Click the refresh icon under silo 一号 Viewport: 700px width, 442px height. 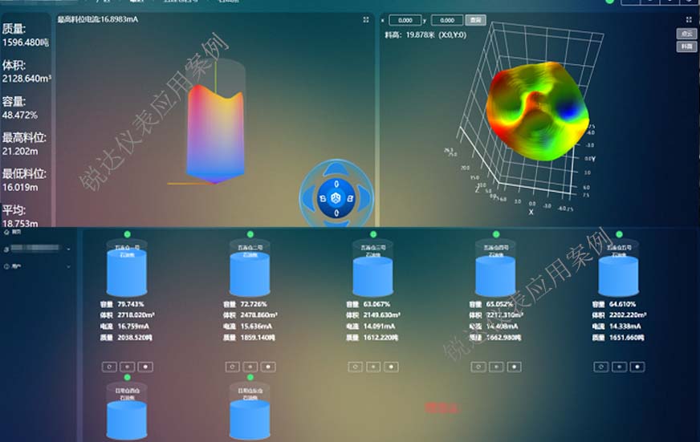click(108, 367)
